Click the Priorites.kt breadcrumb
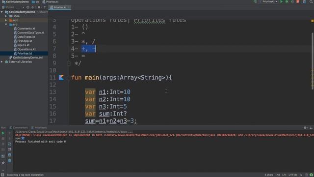This screenshot has height=177, width=314. pyautogui.click(x=51, y=2)
